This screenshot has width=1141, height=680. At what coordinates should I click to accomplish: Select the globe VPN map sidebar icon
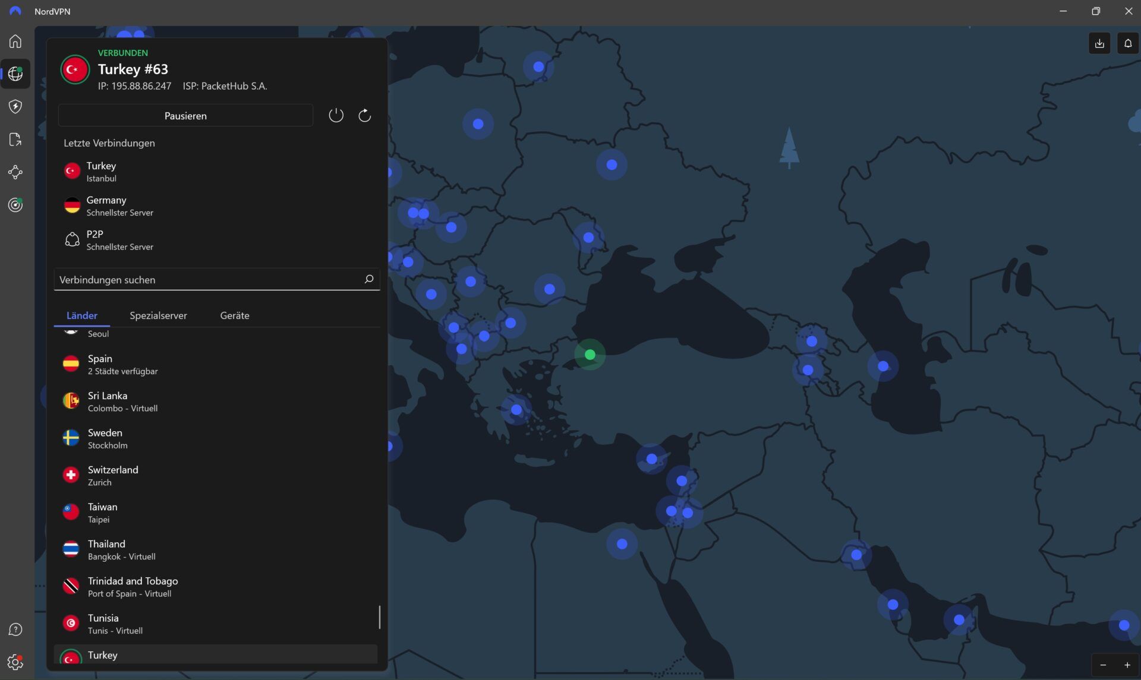[15, 74]
